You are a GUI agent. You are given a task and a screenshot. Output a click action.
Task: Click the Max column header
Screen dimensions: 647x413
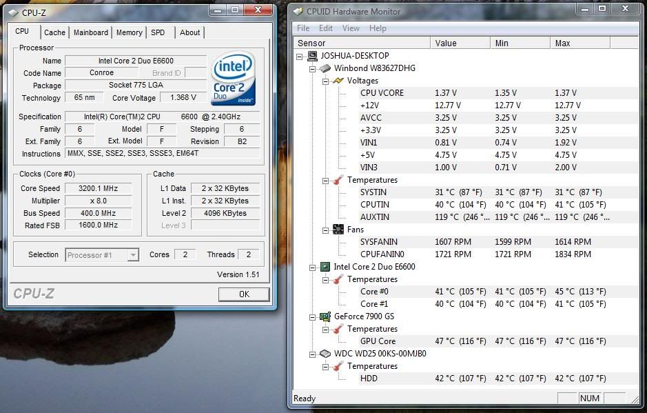pyautogui.click(x=580, y=43)
